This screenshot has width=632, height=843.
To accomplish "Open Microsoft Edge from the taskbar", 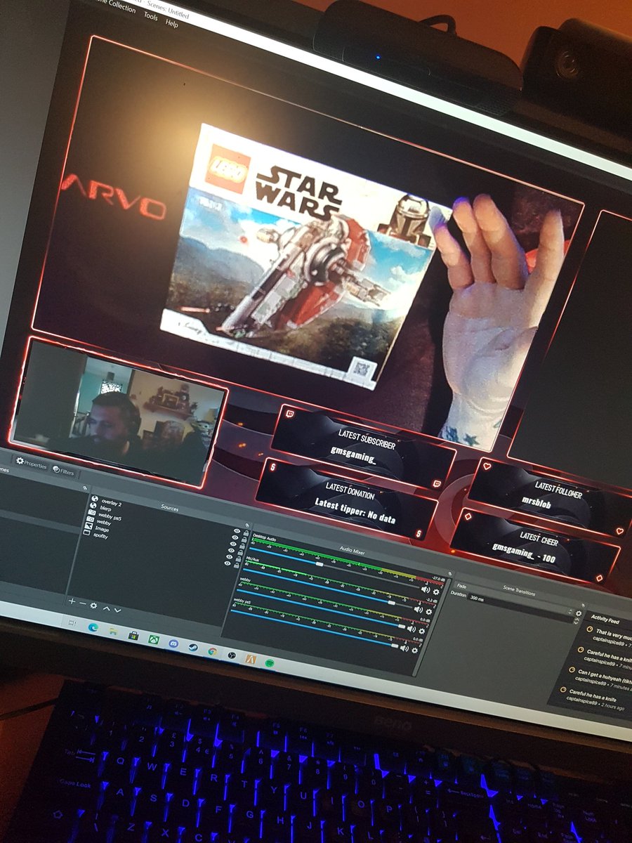I will 93,627.
